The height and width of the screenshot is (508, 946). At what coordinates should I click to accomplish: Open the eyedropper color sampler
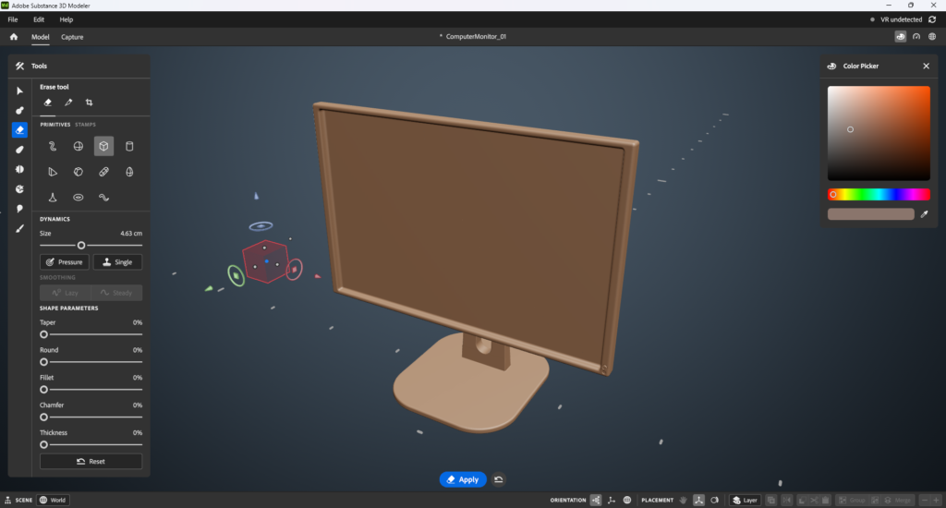tap(924, 214)
